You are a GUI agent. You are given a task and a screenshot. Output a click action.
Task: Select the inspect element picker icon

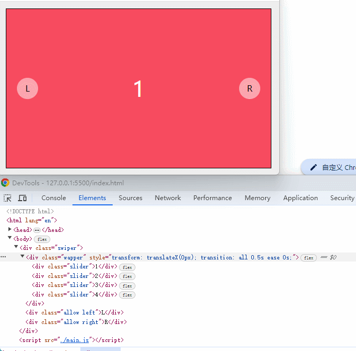[x=7, y=198]
